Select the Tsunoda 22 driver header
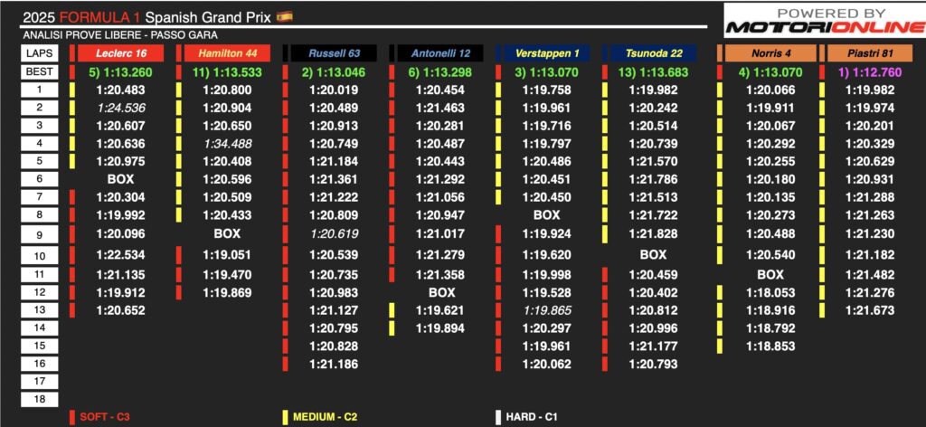The width and height of the screenshot is (926, 427). (x=653, y=53)
